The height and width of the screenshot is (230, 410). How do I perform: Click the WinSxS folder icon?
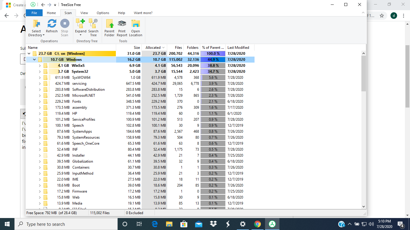[x=45, y=66]
